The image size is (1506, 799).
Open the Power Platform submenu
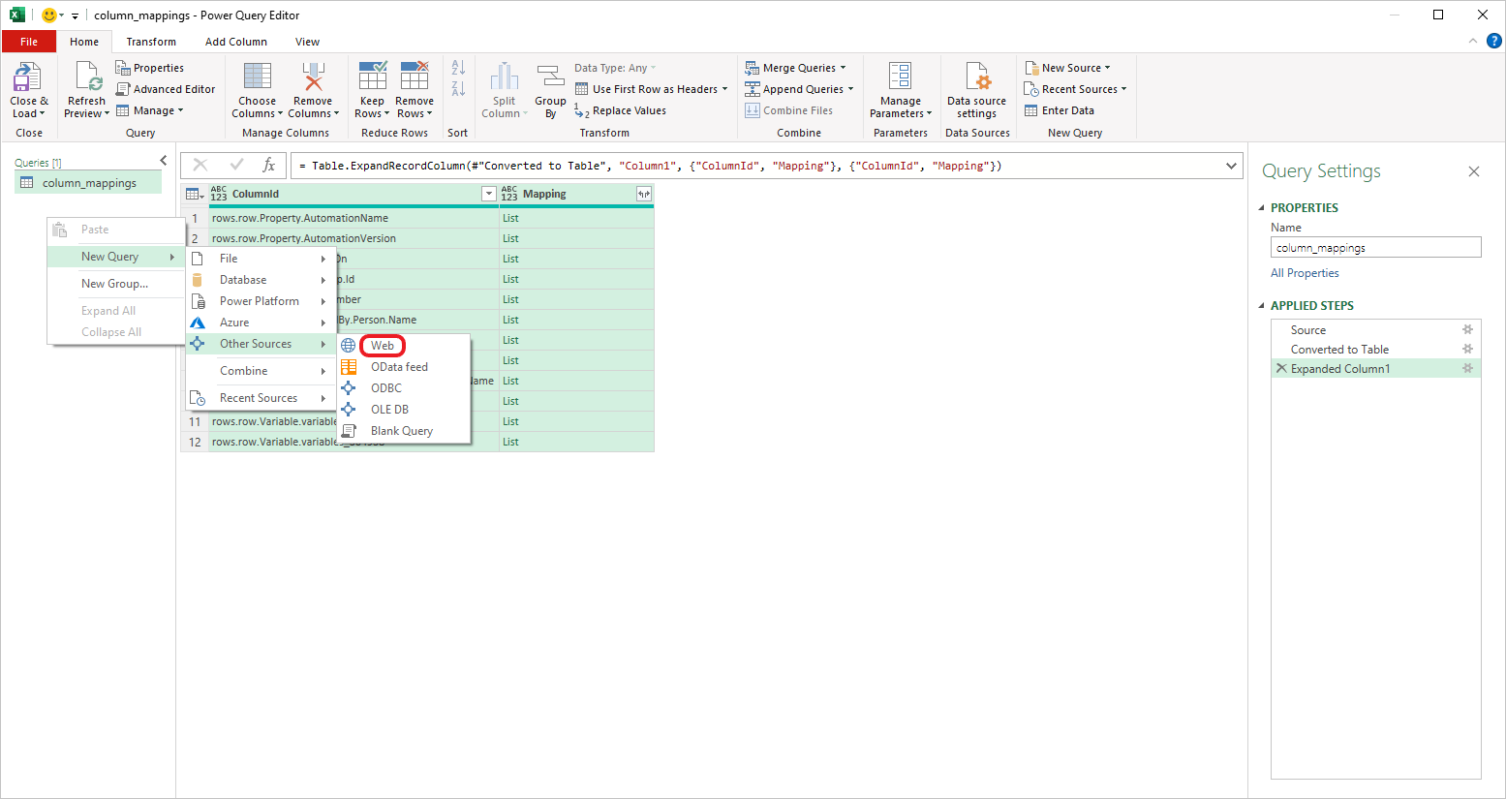pyautogui.click(x=261, y=301)
